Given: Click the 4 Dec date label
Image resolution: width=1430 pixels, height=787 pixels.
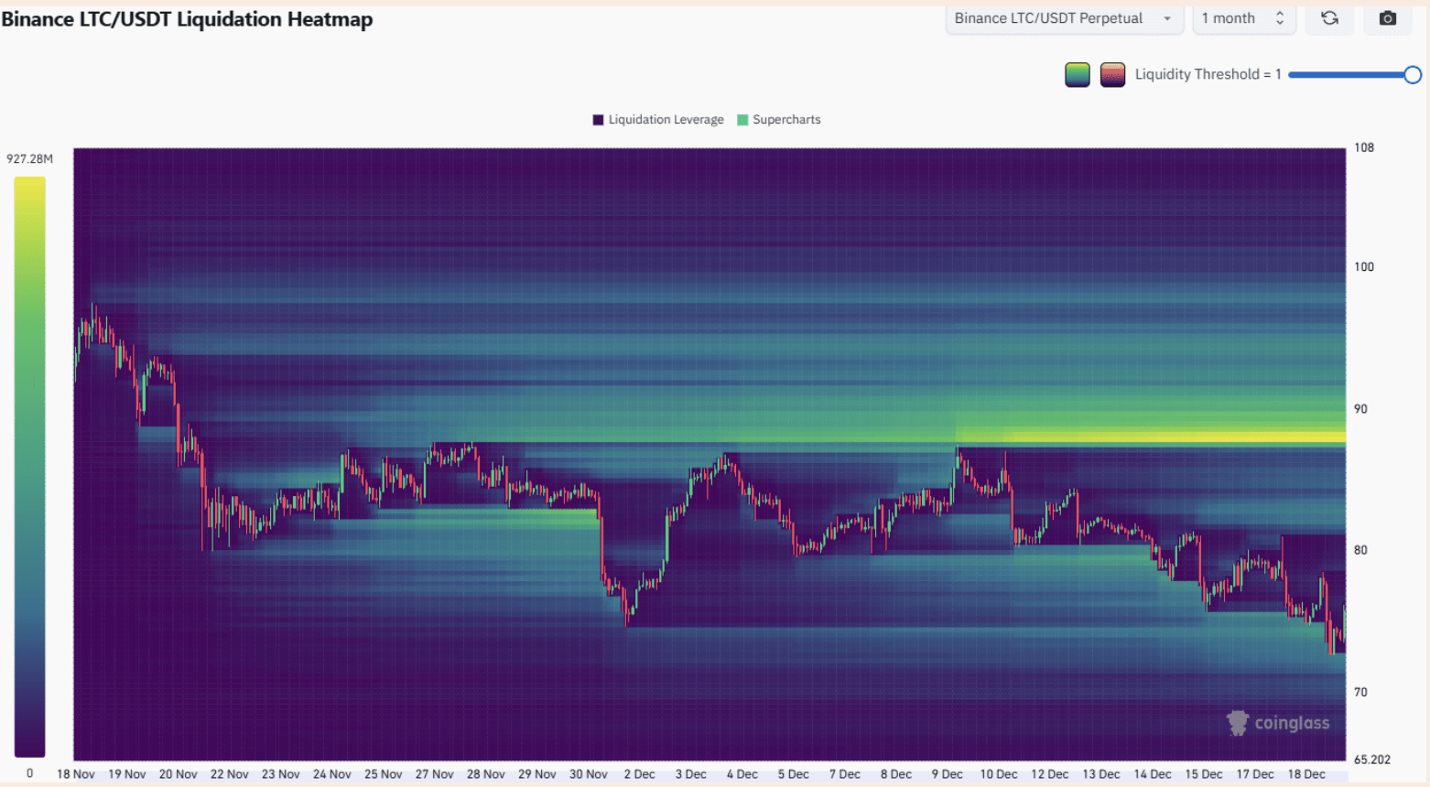Looking at the screenshot, I should point(742,774).
